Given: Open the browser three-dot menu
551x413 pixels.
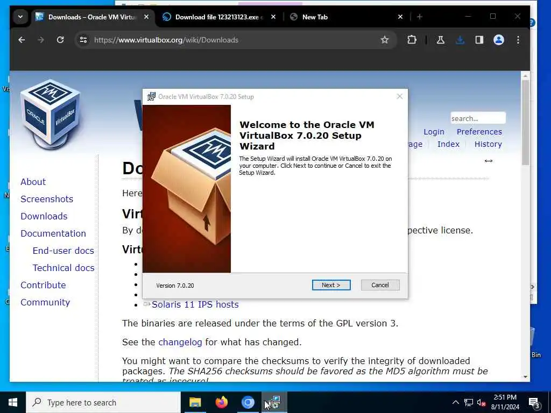Looking at the screenshot, I should tap(518, 40).
